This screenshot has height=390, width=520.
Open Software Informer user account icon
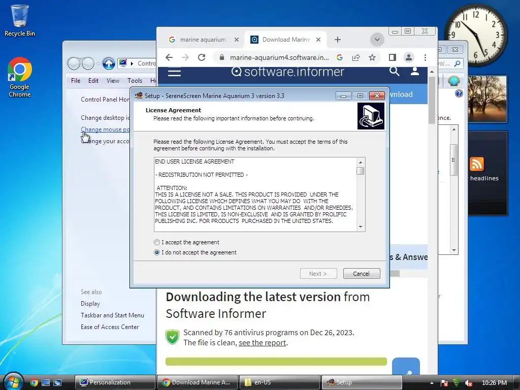click(x=415, y=71)
